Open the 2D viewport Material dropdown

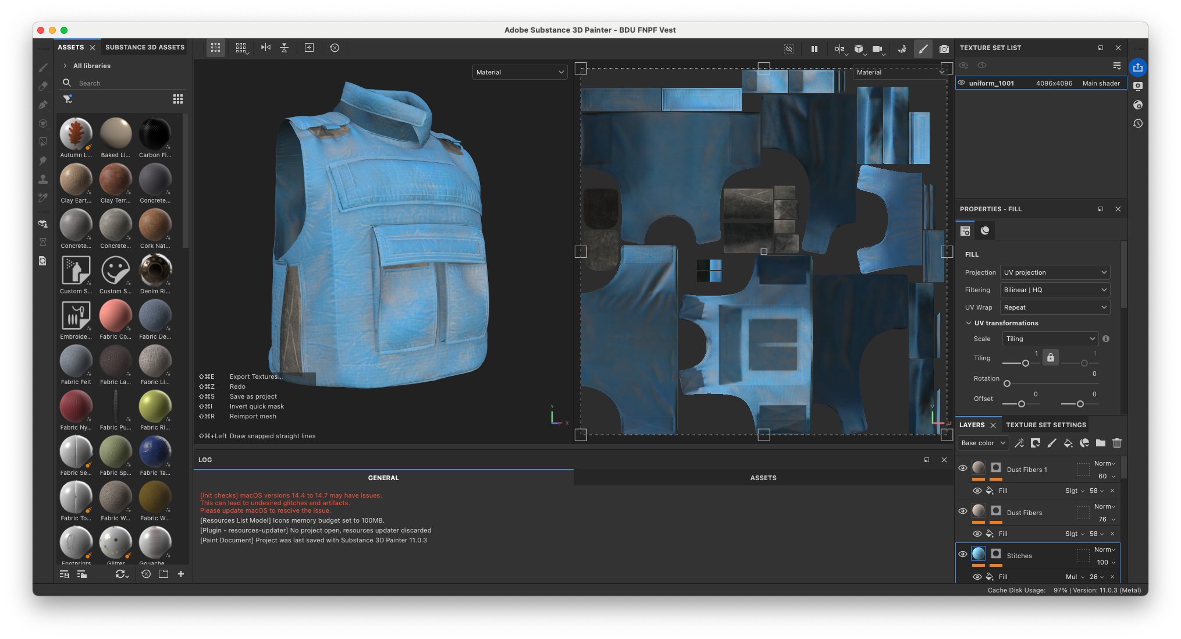900,72
